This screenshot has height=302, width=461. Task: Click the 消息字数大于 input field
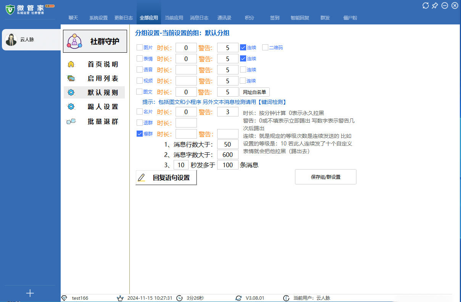tap(227, 154)
